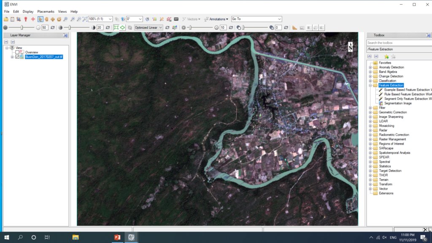The height and width of the screenshot is (243, 432).
Task: Click the Fly navigation arrows tool
Action: coord(53,19)
